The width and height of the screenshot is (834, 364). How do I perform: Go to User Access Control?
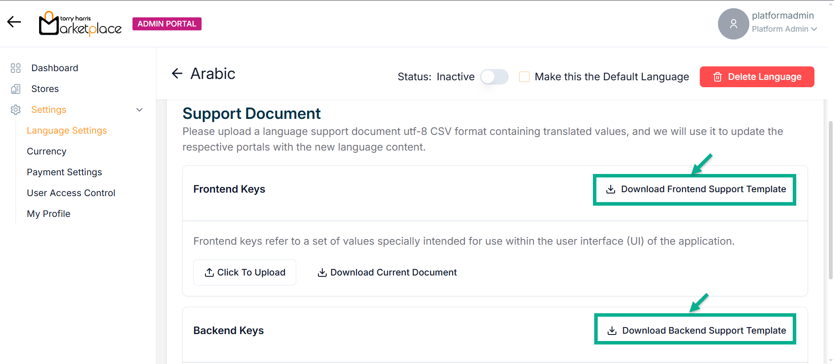click(x=71, y=193)
